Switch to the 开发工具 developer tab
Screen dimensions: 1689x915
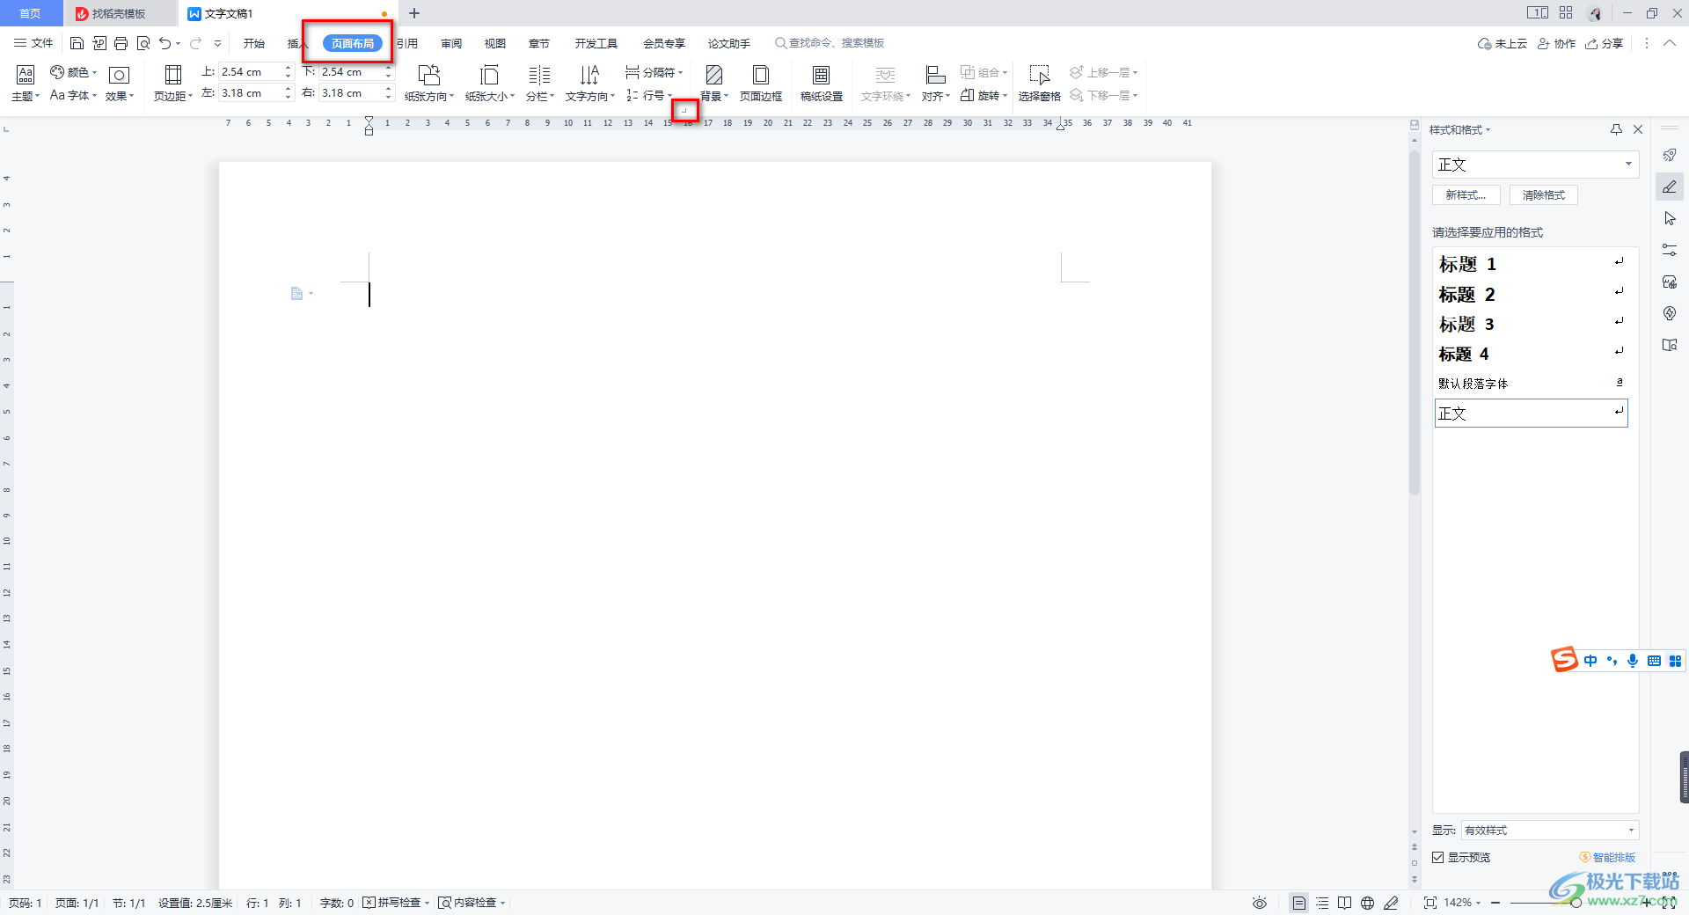(596, 43)
